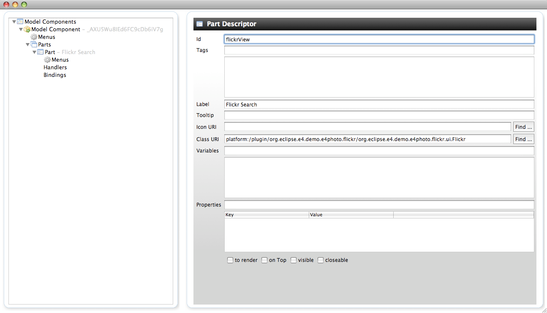Focus the Tags input field
The width and height of the screenshot is (547, 313).
pyautogui.click(x=379, y=50)
